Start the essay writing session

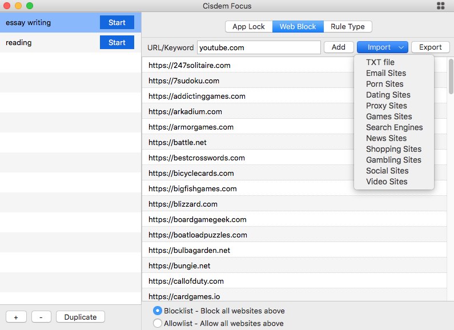click(116, 23)
